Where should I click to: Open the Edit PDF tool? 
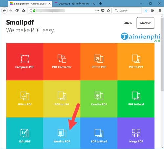click(x=25, y=133)
